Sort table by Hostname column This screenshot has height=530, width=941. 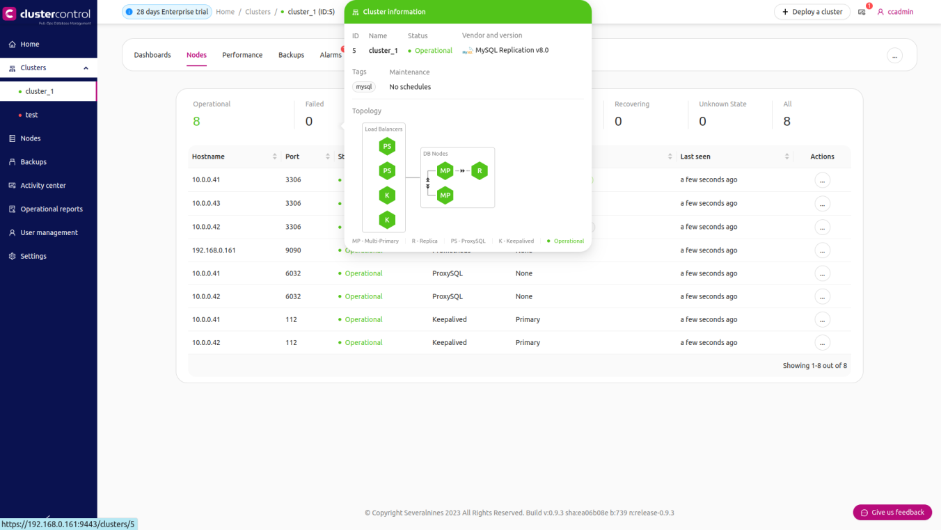pyautogui.click(x=274, y=156)
